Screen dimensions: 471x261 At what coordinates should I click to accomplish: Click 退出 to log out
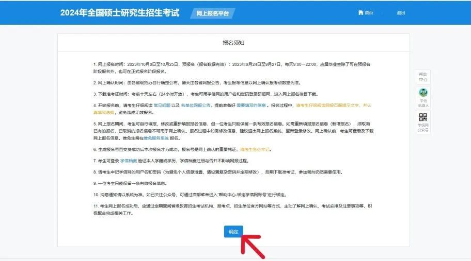[401, 13]
